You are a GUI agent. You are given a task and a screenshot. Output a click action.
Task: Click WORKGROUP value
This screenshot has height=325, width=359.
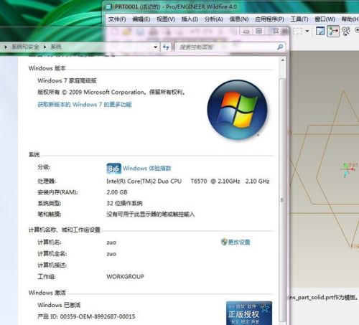click(x=125, y=276)
